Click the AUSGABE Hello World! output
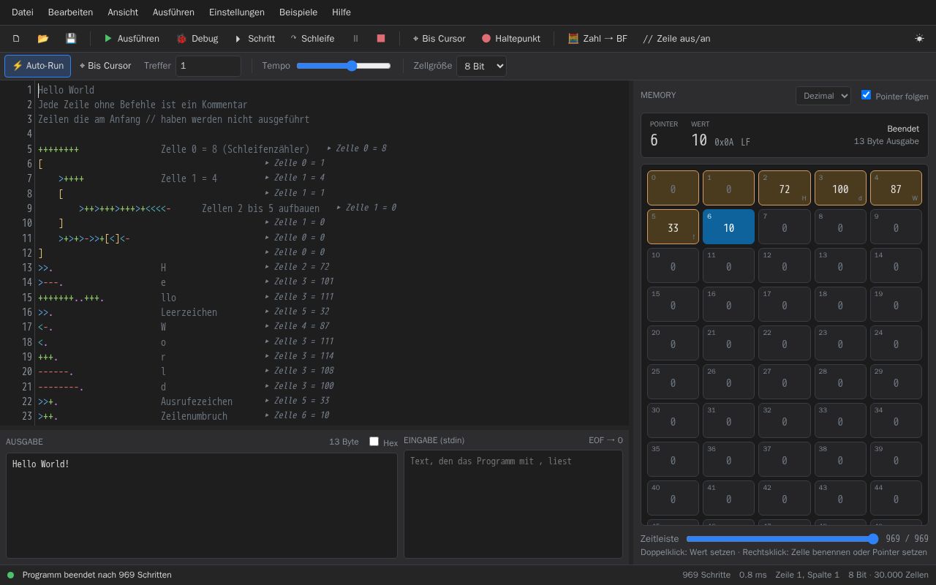The height and width of the screenshot is (585, 936). pos(202,505)
